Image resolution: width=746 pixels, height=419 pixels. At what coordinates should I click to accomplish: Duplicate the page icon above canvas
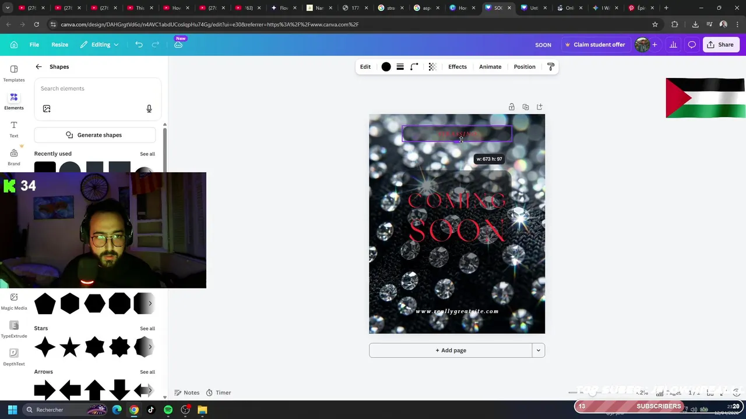pos(526,107)
